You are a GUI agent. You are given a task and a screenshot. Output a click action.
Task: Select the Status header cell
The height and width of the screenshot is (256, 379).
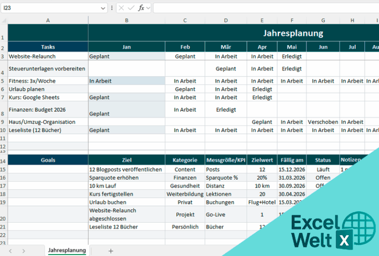coord(323,160)
